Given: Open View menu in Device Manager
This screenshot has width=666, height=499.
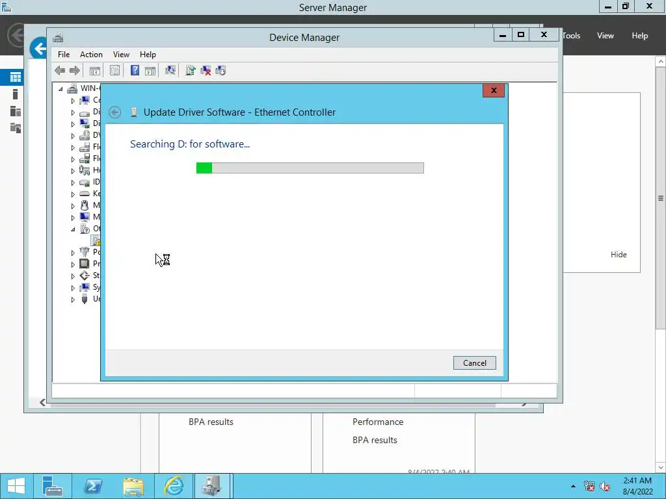Looking at the screenshot, I should pyautogui.click(x=121, y=55).
